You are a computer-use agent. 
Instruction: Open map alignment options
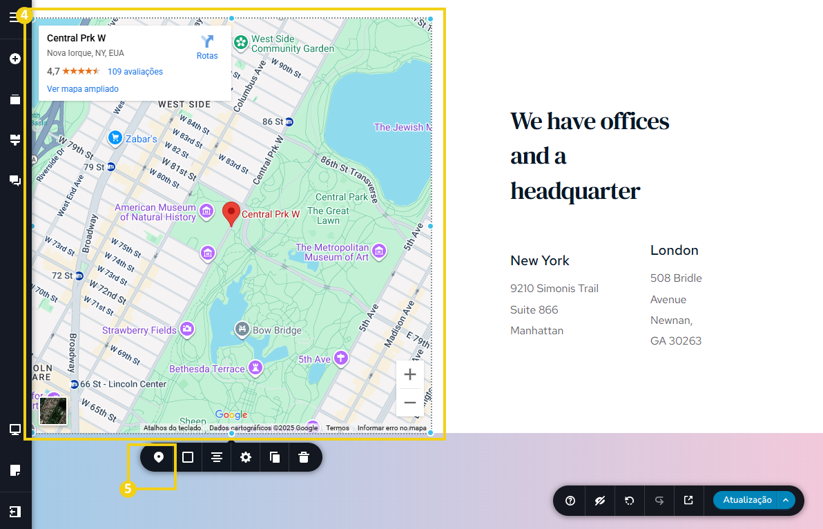[217, 457]
